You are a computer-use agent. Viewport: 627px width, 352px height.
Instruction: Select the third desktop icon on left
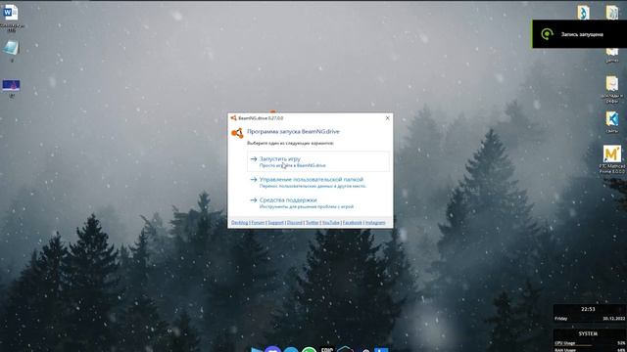pyautogui.click(x=11, y=87)
